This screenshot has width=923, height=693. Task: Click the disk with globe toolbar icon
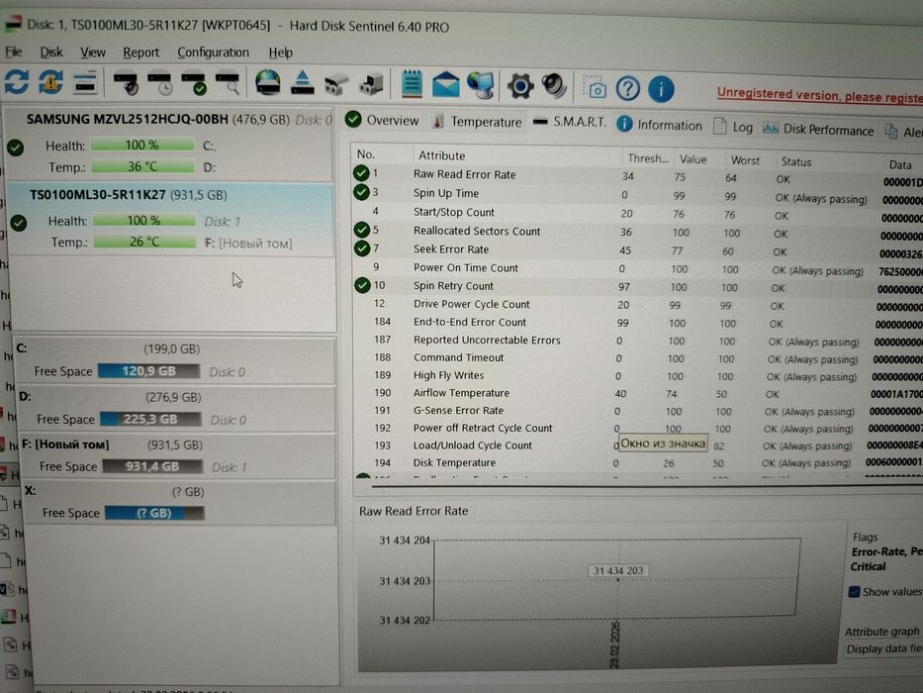tap(268, 83)
